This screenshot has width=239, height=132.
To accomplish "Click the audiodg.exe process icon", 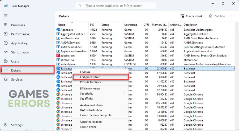I will (58, 64).
